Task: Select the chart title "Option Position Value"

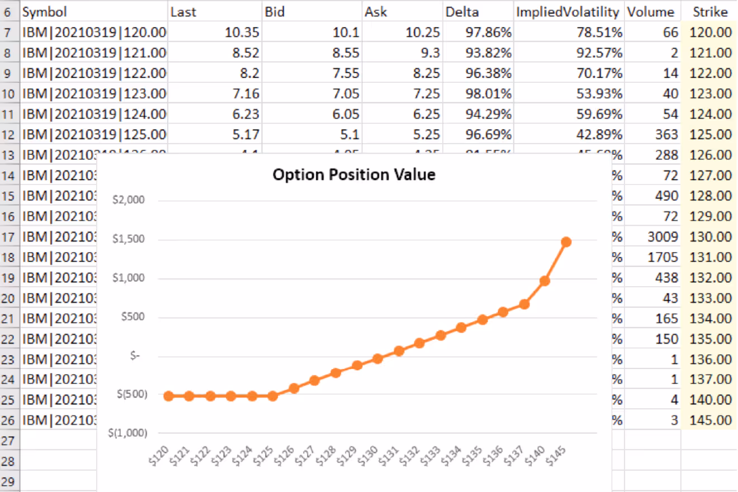Action: point(354,174)
